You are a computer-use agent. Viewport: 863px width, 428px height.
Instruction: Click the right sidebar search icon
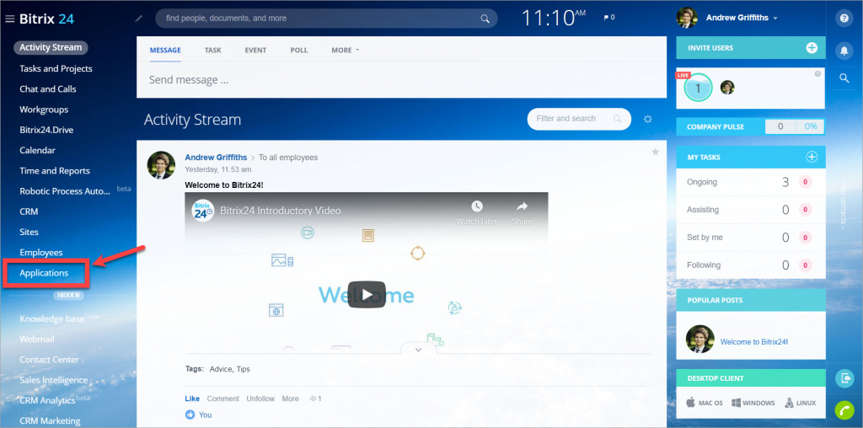844,78
